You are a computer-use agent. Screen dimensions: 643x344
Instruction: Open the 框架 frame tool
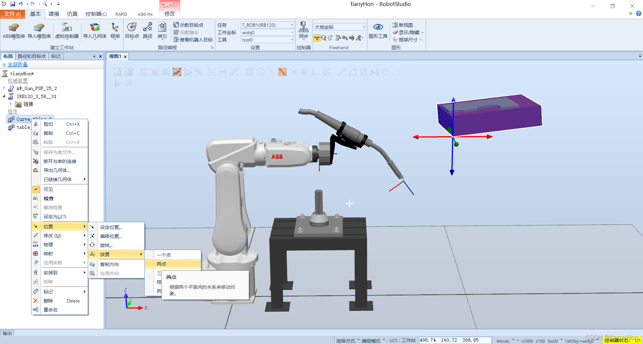115,31
